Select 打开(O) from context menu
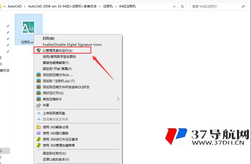 pos(48,39)
